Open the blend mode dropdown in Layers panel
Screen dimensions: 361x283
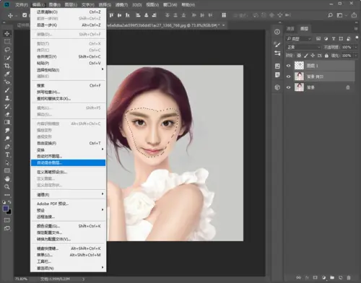pos(303,47)
